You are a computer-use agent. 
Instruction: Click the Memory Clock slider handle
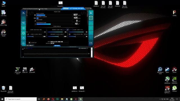[58, 36]
